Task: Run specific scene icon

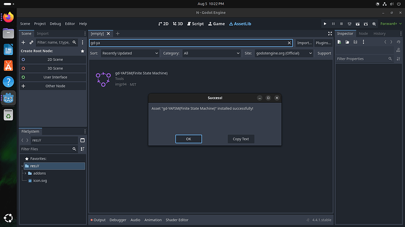Action: point(366,23)
